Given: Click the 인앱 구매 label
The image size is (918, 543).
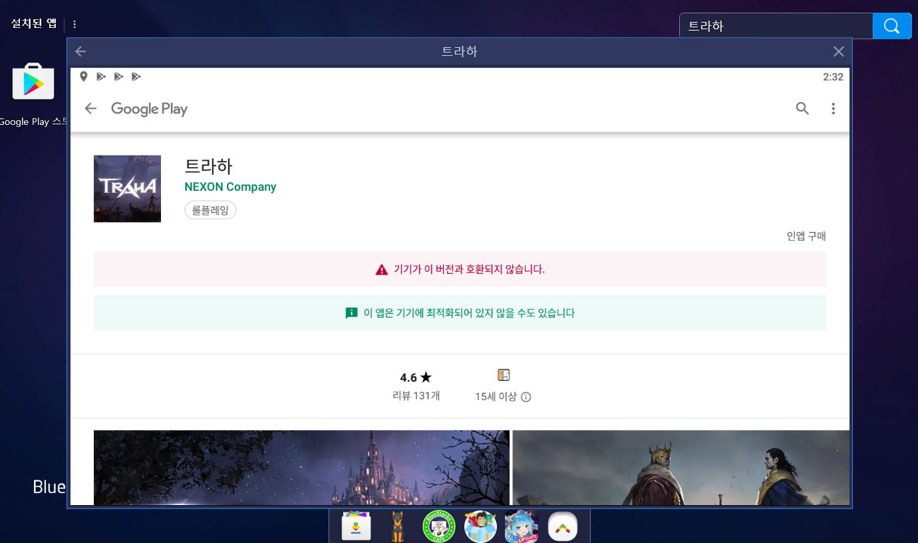Looking at the screenshot, I should click(x=806, y=236).
